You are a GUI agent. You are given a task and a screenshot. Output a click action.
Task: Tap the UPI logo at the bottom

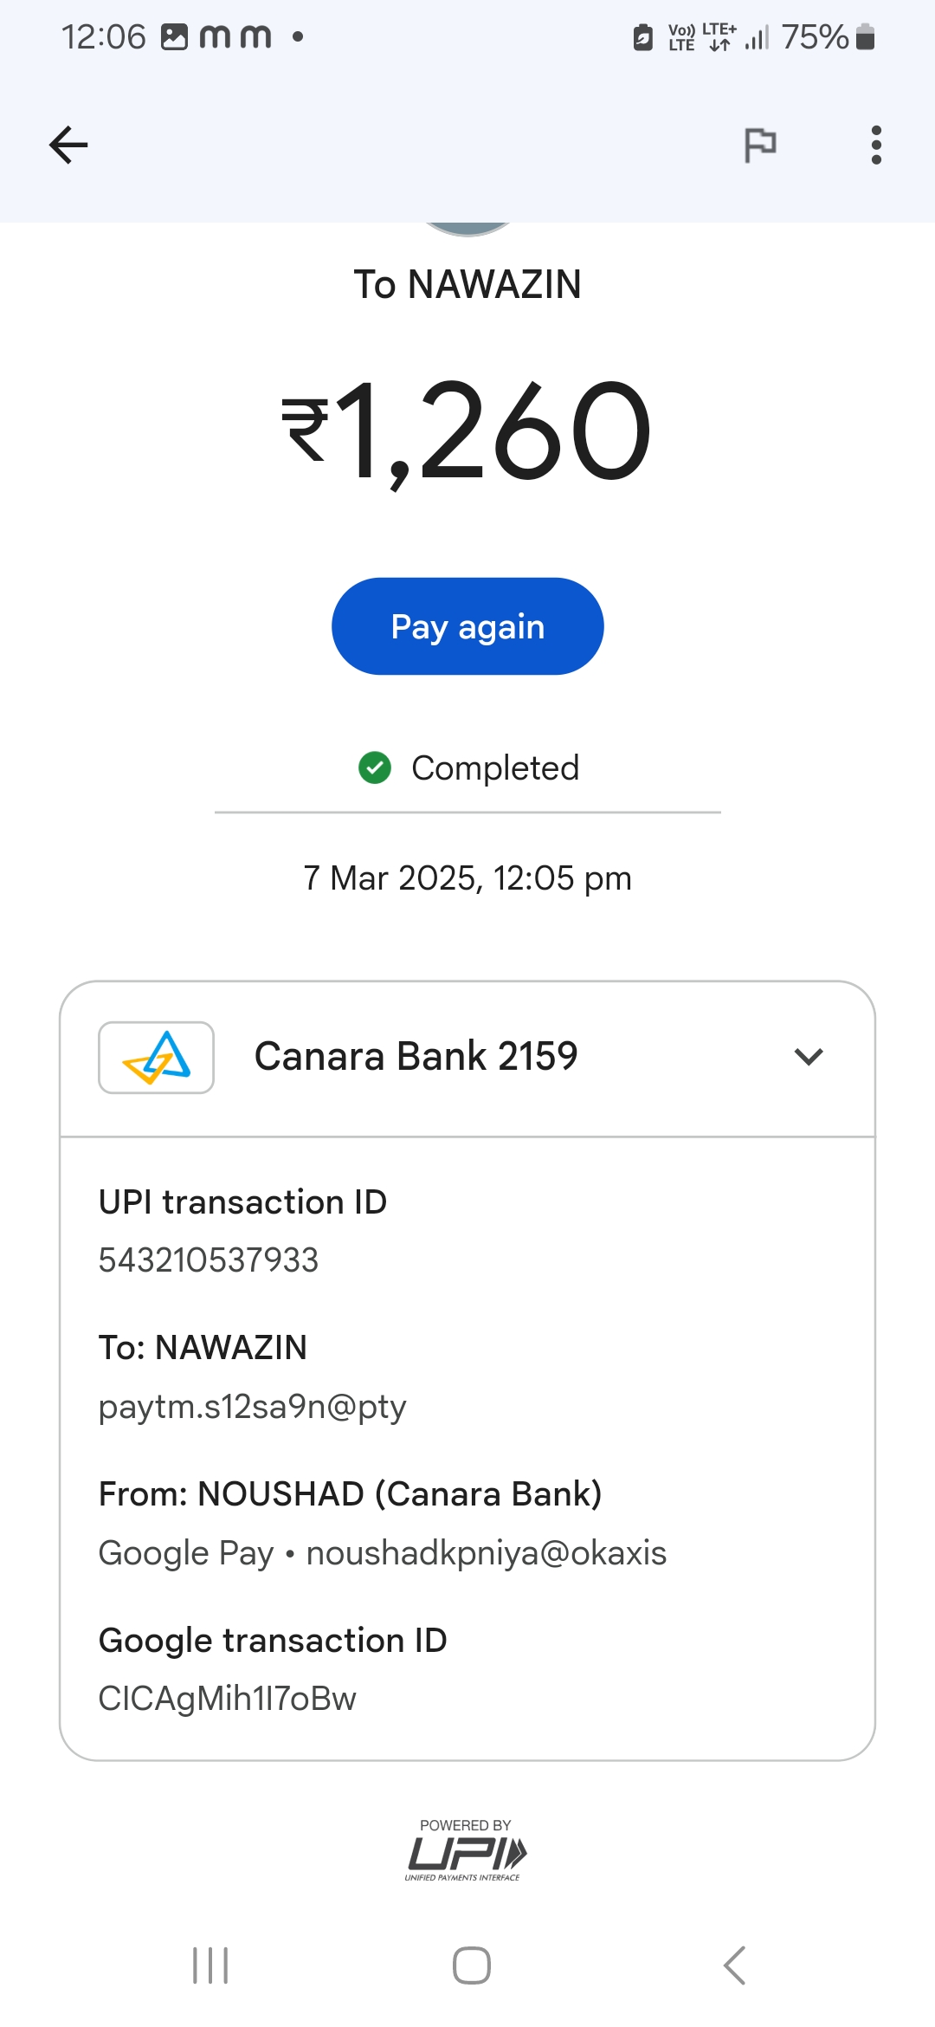click(466, 1853)
